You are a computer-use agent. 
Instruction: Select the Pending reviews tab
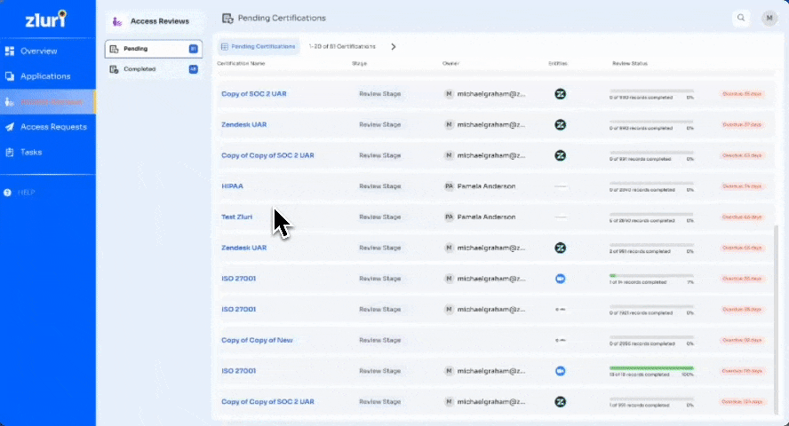click(154, 49)
